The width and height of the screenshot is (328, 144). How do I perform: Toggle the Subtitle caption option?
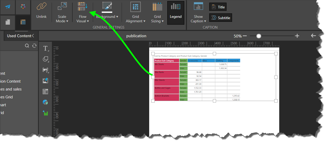click(221, 18)
